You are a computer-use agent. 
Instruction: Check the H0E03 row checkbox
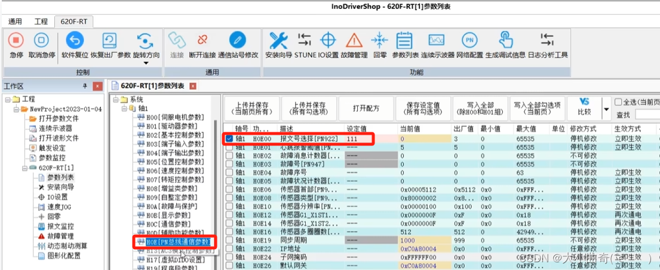pyautogui.click(x=229, y=164)
